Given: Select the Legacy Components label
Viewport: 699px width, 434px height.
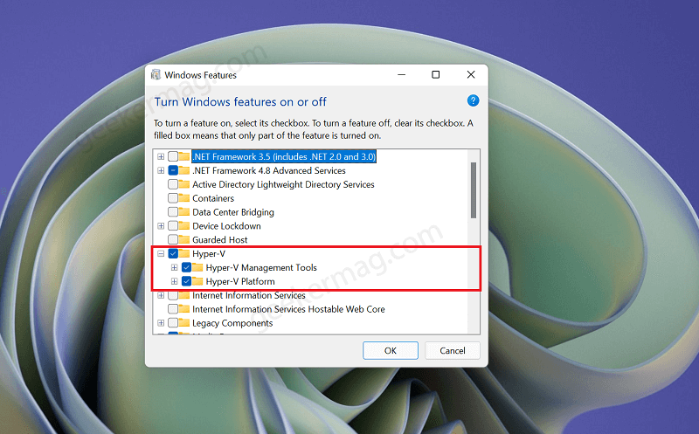Looking at the screenshot, I should click(232, 323).
